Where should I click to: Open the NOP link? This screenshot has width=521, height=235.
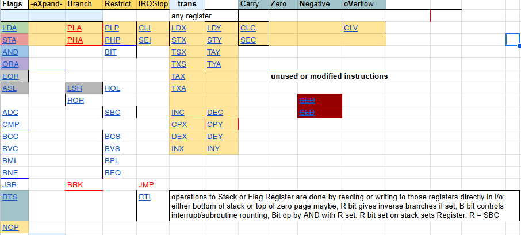(10, 228)
